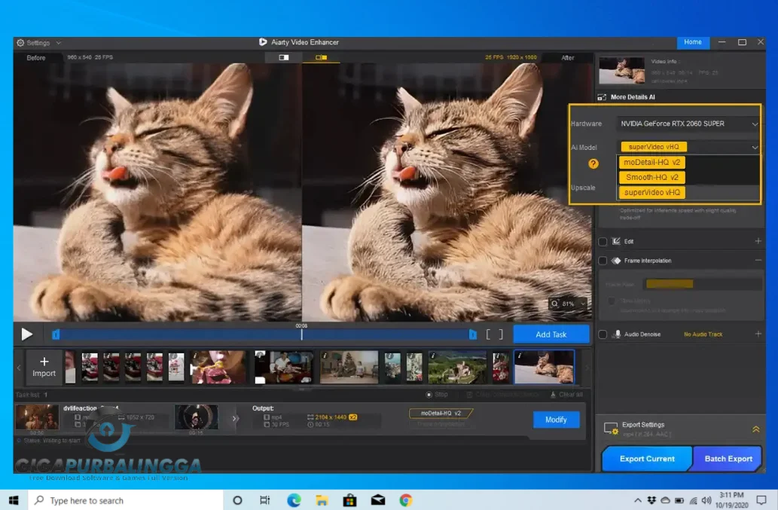Viewport: 778px width, 510px height.
Task: Select the cat video thumbnail in filmstrip
Action: 544,367
